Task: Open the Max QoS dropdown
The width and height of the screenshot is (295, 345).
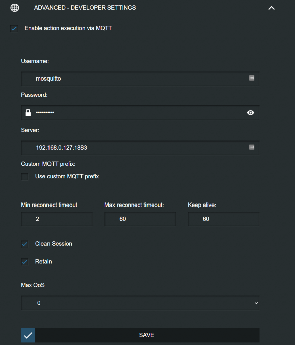Action: coord(140,303)
